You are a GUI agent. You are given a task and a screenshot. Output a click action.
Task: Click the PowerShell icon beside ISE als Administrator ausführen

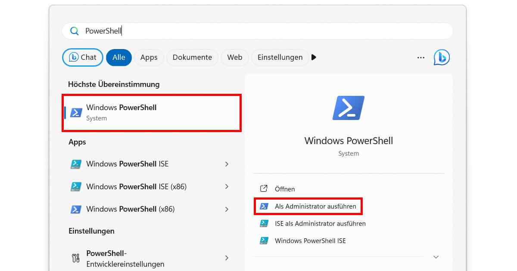coord(264,223)
